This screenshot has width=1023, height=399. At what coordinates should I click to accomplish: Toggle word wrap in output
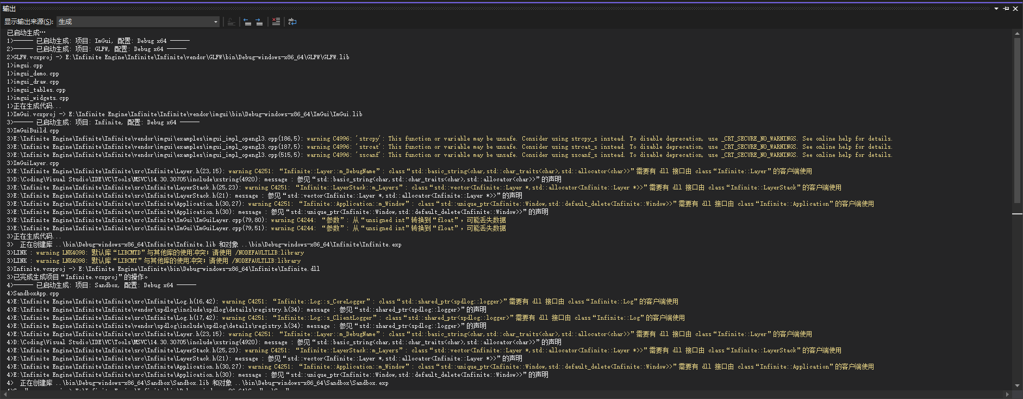(x=292, y=22)
